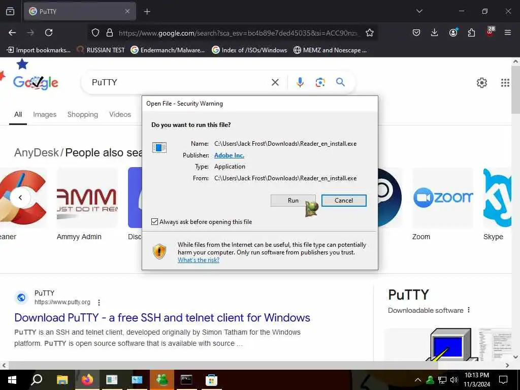Switch to the Shopping tab
This screenshot has height=390, width=520.
tap(83, 114)
